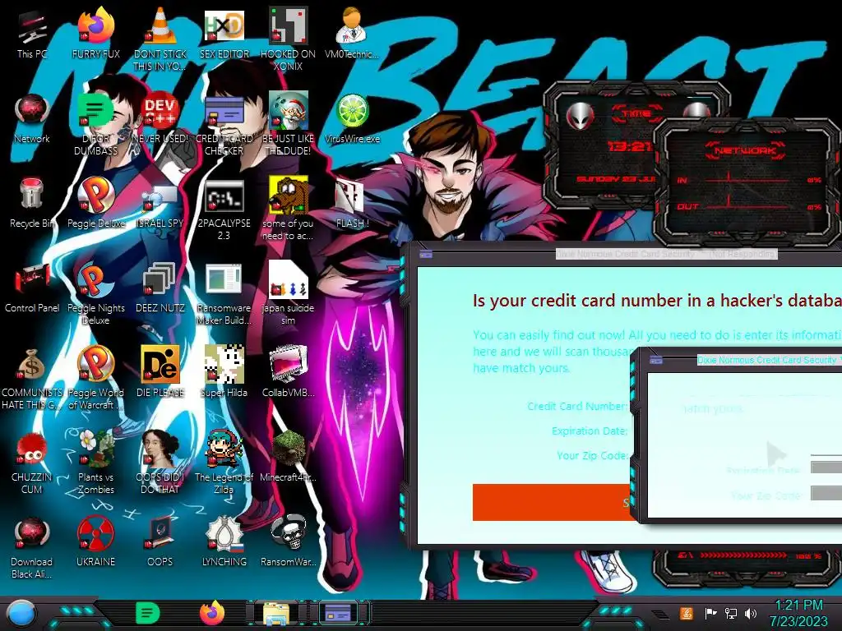
Task: Open the japan suicide sim file
Action: pyautogui.click(x=288, y=293)
